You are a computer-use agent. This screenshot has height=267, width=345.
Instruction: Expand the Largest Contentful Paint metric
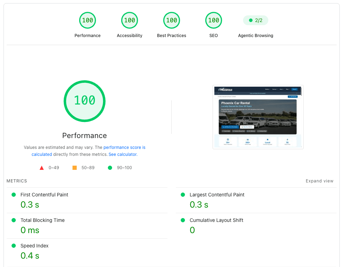(x=256, y=200)
